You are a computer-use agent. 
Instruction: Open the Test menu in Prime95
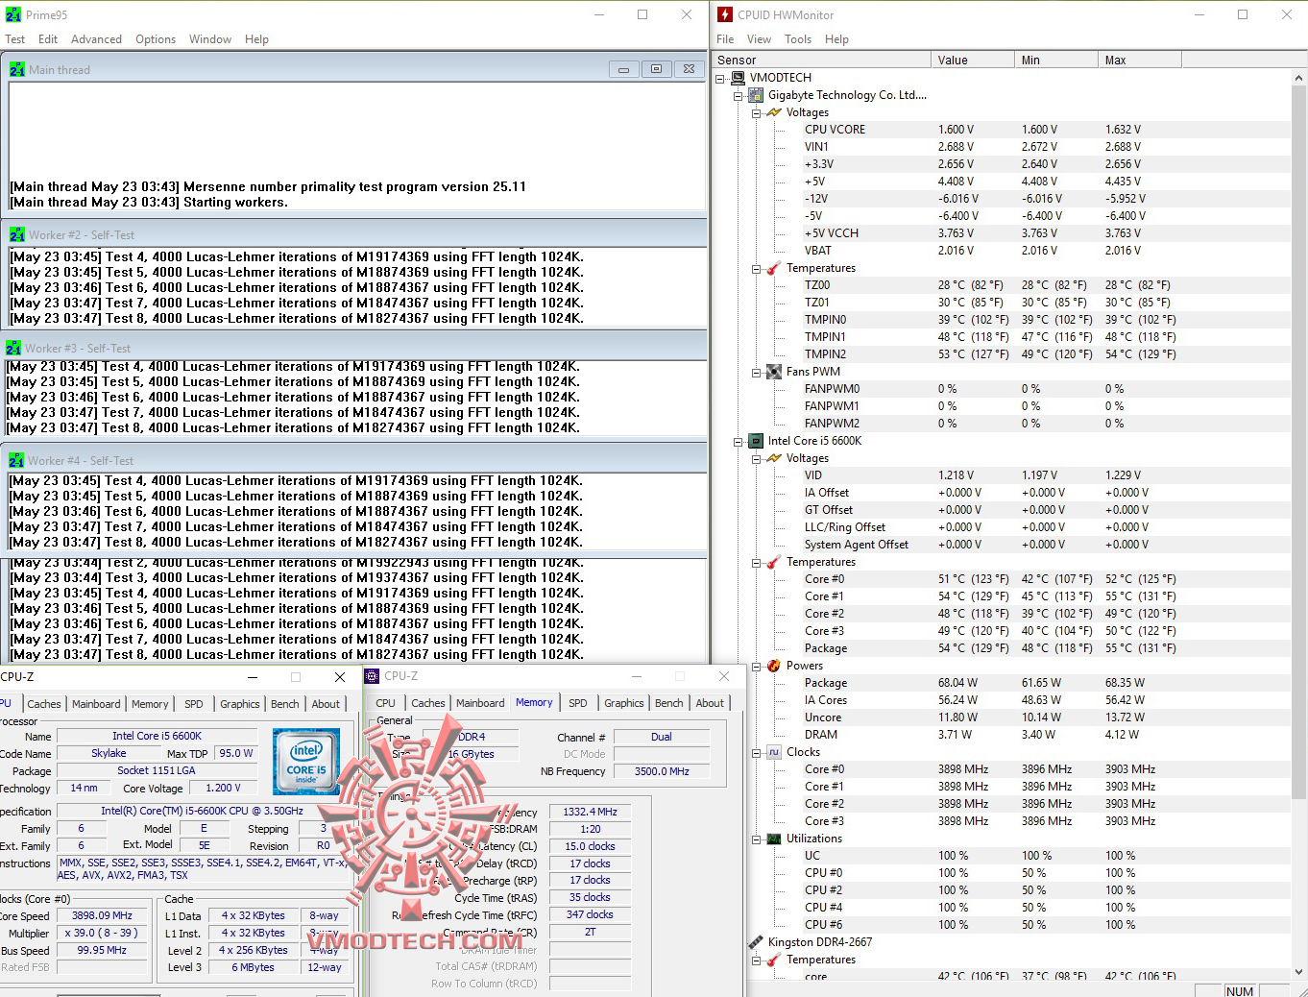(15, 39)
